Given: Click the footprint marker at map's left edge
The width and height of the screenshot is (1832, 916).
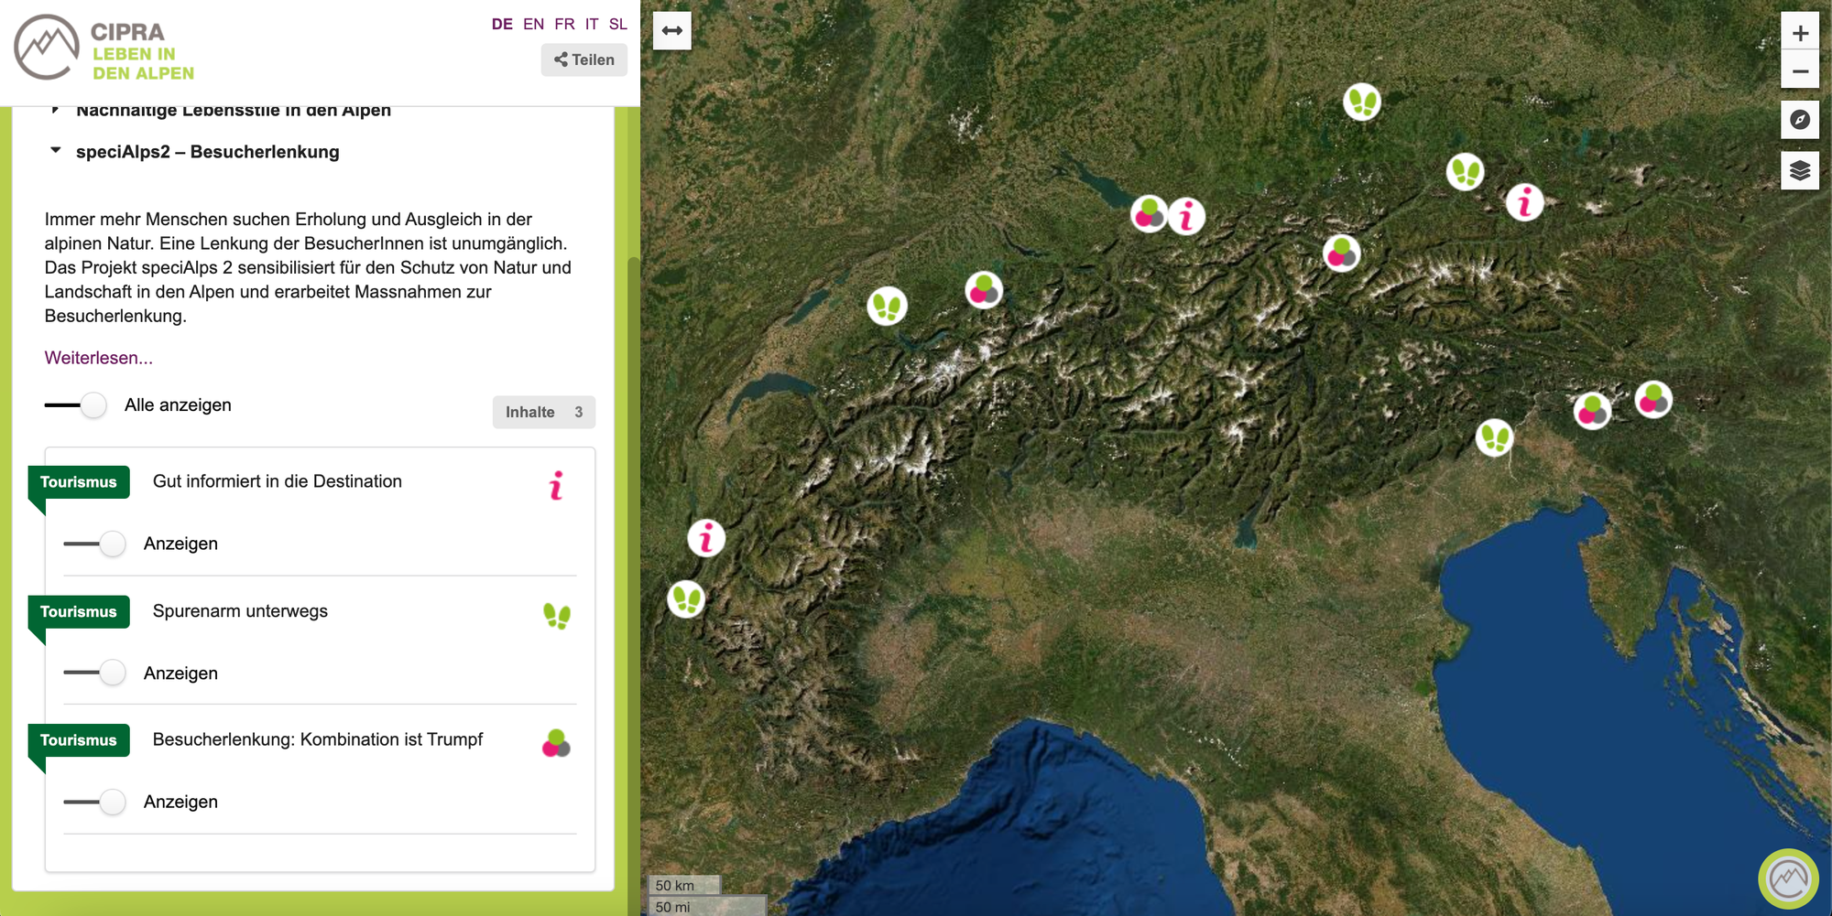Looking at the screenshot, I should pos(686,599).
